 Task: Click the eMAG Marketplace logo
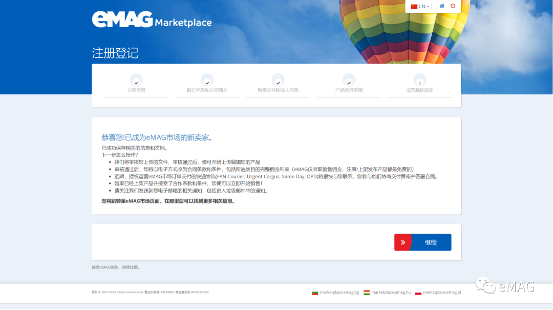(x=150, y=19)
